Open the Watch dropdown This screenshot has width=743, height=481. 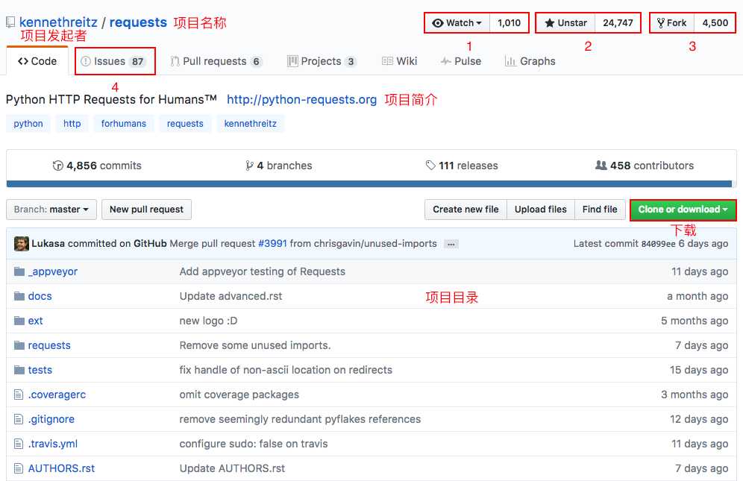(457, 23)
